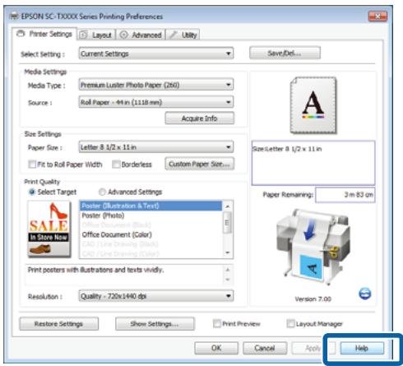Switch to the Printer Settings tab
Image resolution: width=403 pixels, height=366 pixels.
tap(44, 34)
